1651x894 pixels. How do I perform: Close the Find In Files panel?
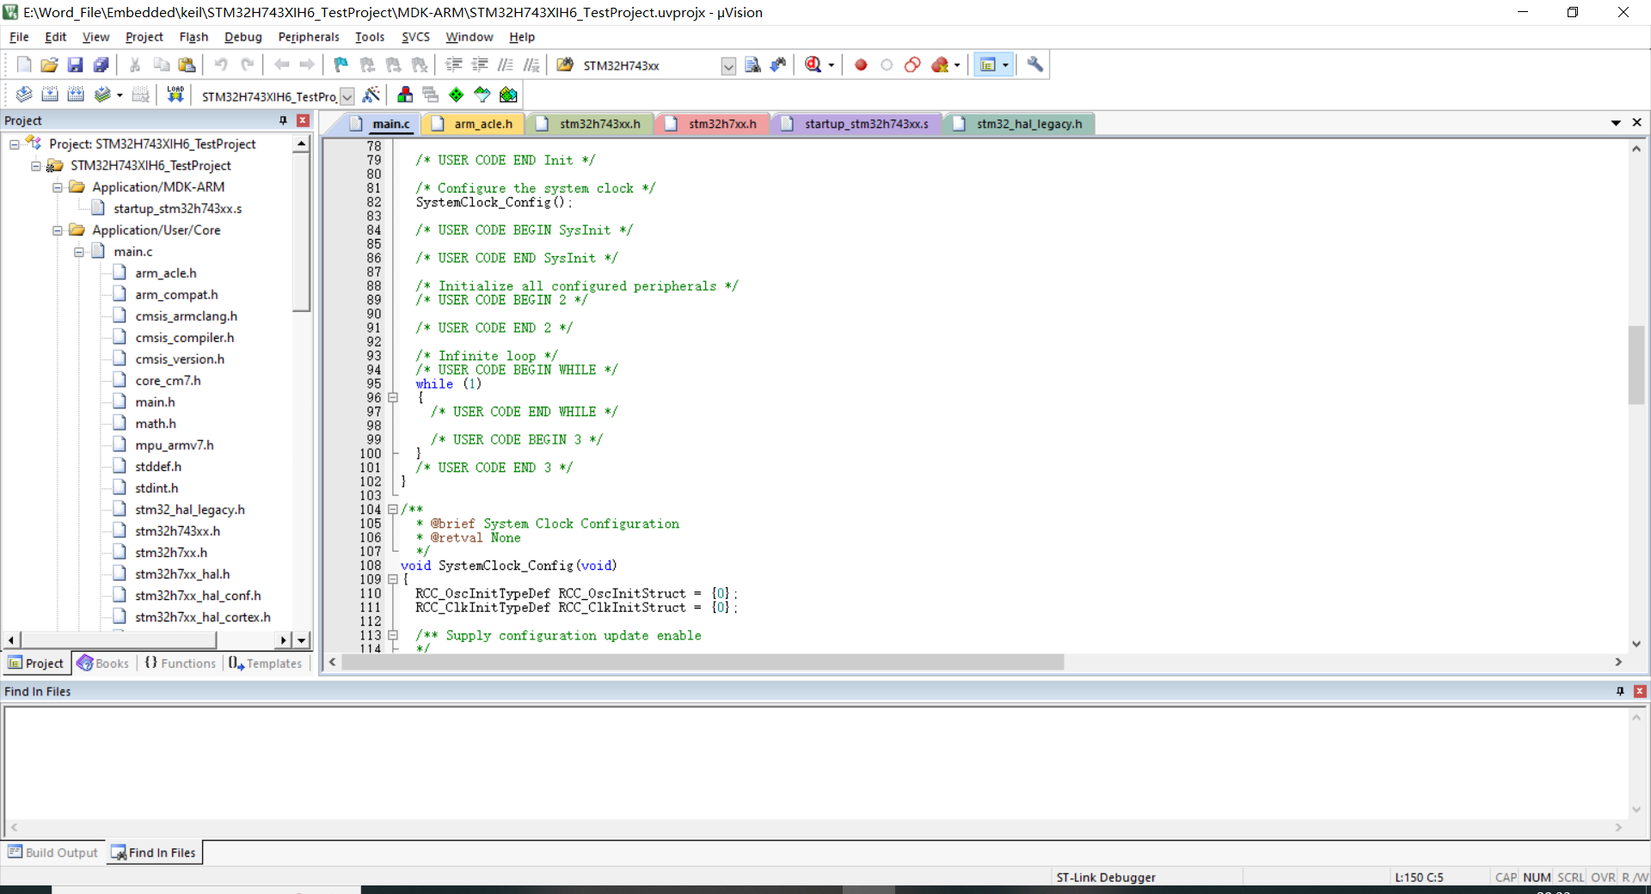tap(1640, 691)
